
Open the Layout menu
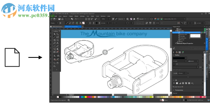[x=65, y=16]
